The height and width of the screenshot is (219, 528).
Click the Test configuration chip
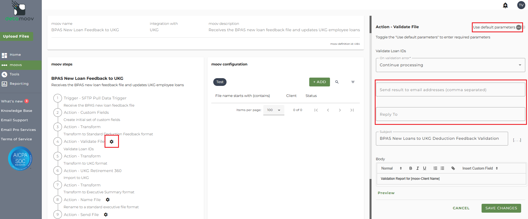pyautogui.click(x=220, y=82)
